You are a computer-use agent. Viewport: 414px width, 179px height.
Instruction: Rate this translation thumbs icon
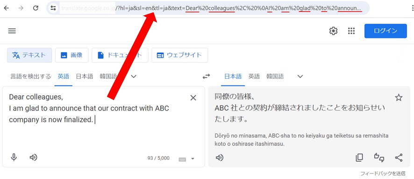click(x=379, y=158)
